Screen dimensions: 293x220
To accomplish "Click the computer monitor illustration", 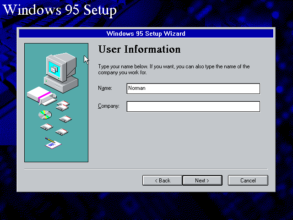I will tap(61, 67).
